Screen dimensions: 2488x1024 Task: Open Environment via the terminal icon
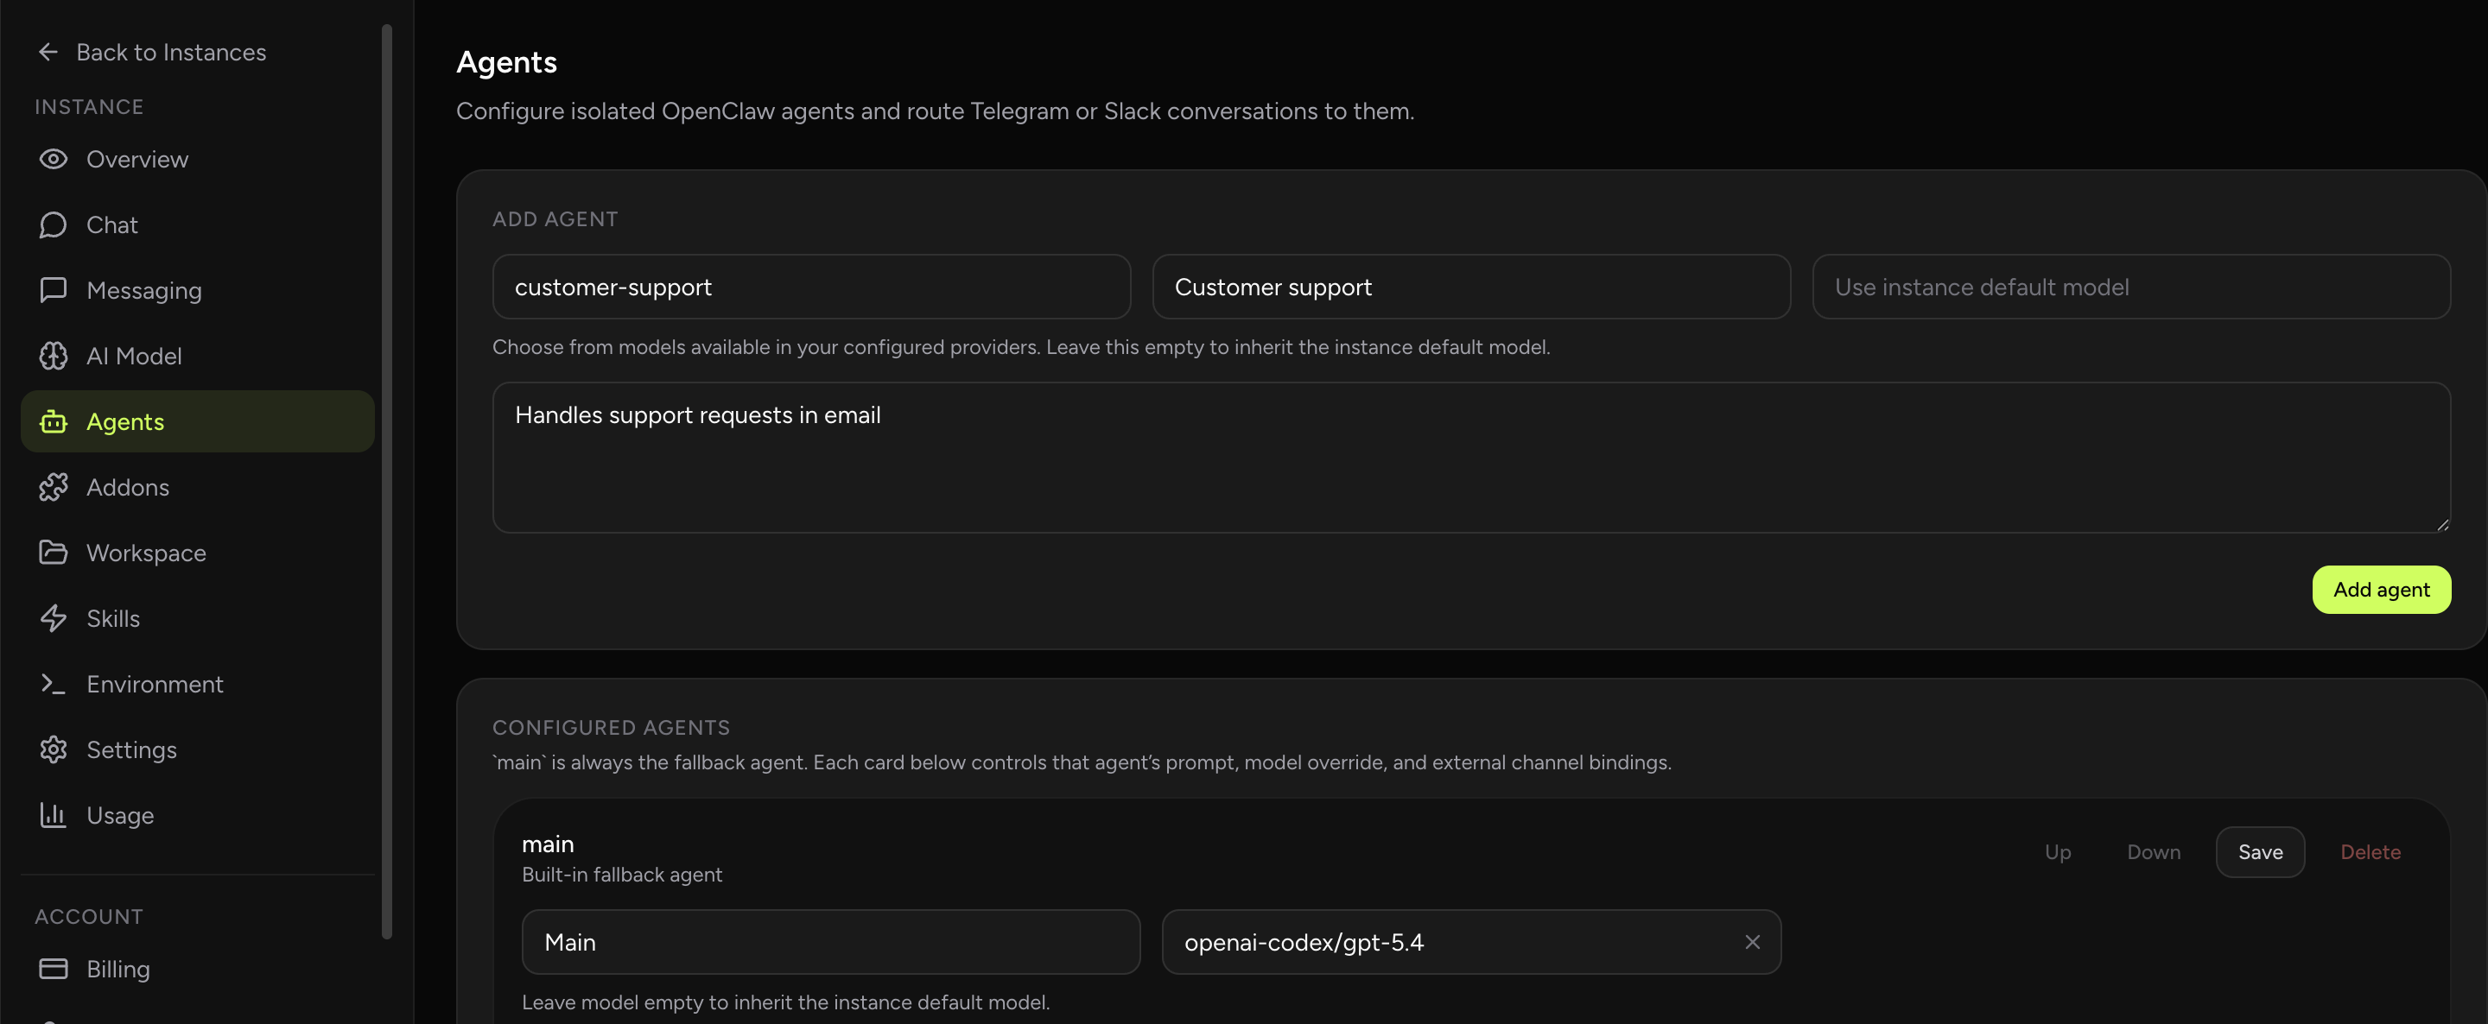click(53, 683)
